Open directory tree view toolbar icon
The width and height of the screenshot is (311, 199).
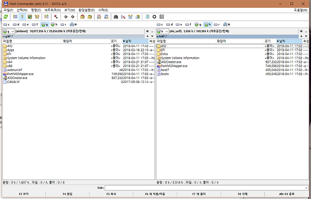(37, 17)
